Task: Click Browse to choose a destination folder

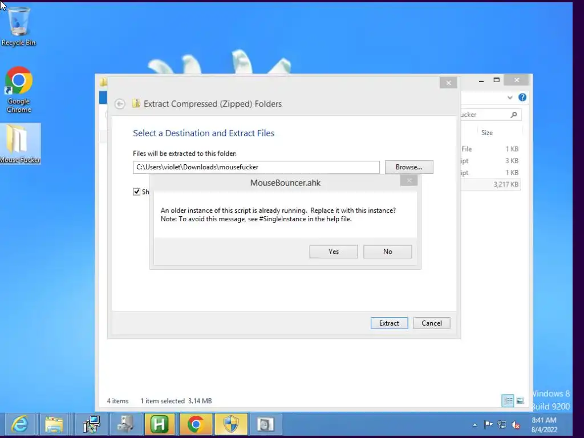Action: tap(409, 167)
